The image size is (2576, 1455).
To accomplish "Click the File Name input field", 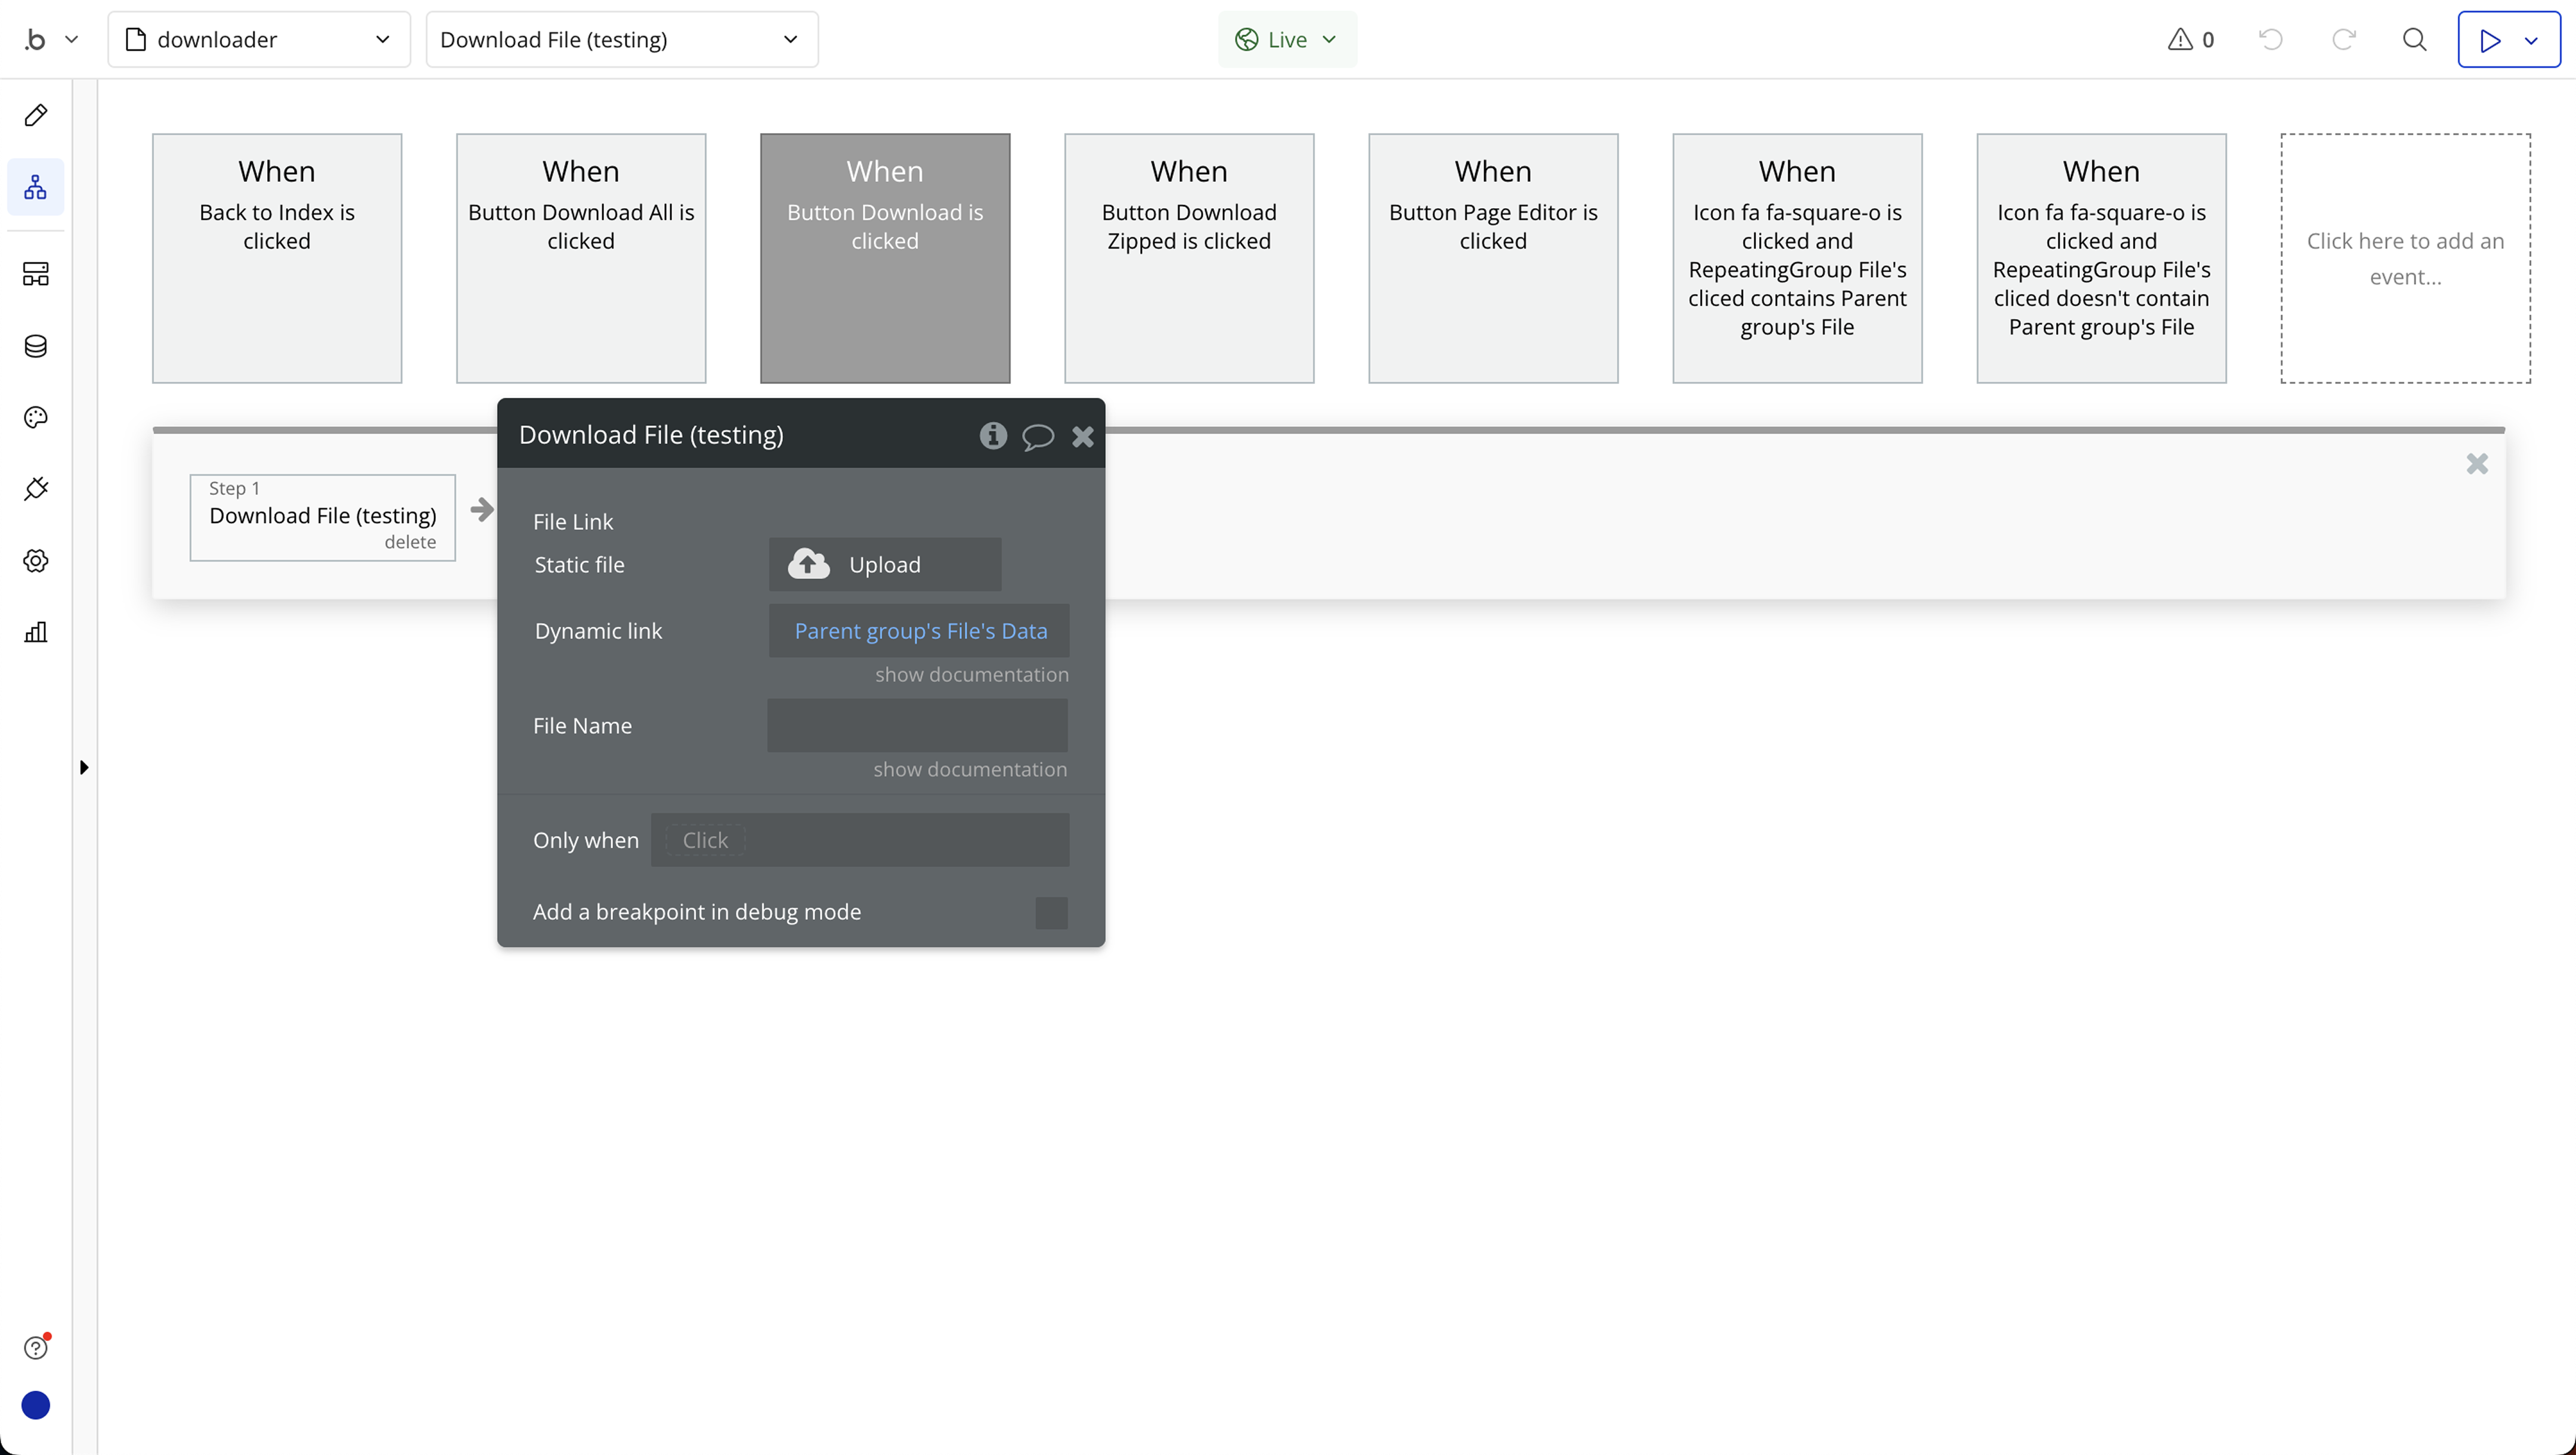I will pos(917,725).
